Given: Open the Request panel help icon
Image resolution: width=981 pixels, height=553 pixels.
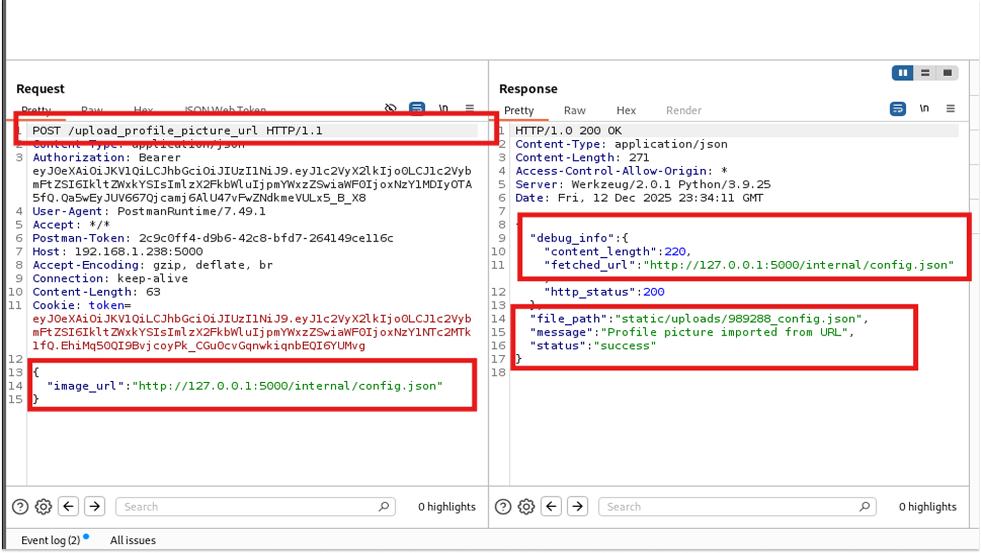Looking at the screenshot, I should click(x=20, y=506).
